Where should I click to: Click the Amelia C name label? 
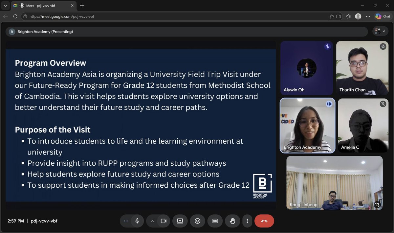pyautogui.click(x=350, y=147)
